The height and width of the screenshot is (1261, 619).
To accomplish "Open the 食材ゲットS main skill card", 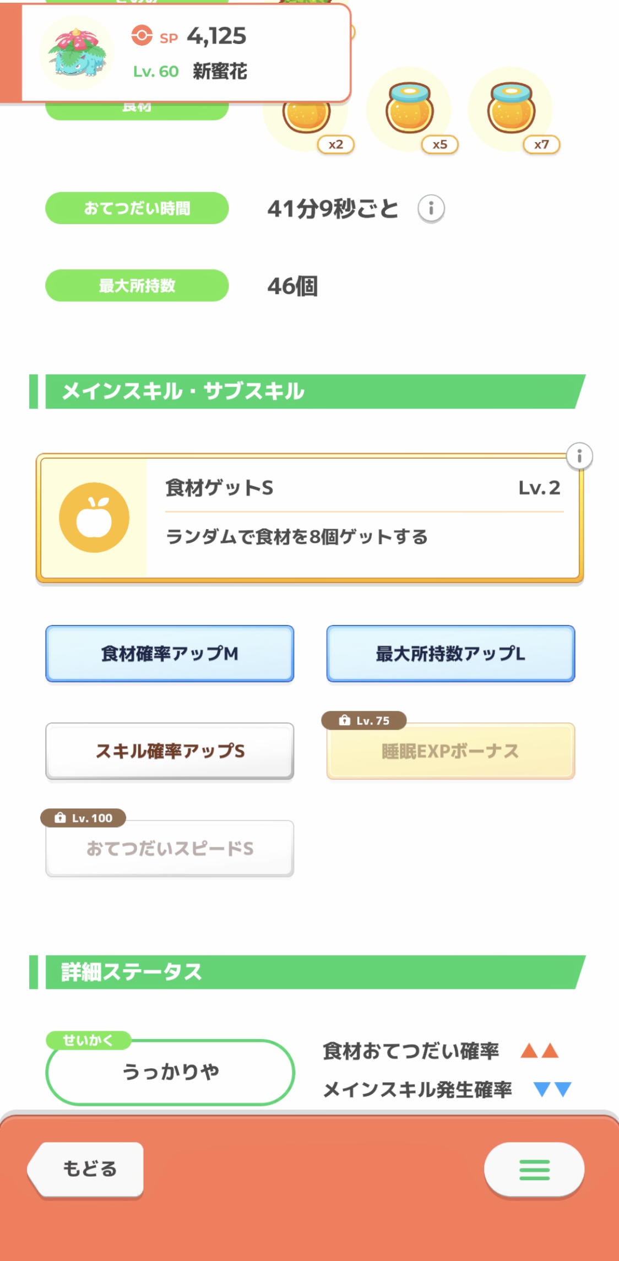I will pos(363,518).
